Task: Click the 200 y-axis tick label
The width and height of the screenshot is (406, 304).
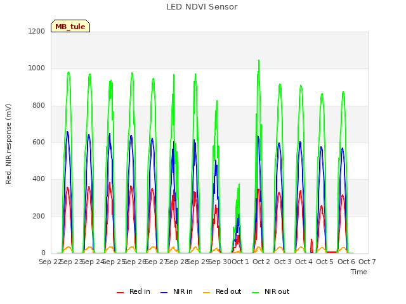Action: coord(39,216)
